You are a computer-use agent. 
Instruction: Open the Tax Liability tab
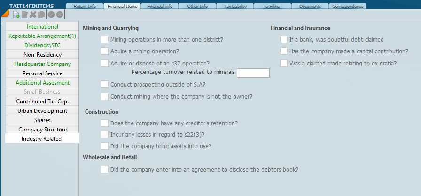pyautogui.click(x=234, y=7)
